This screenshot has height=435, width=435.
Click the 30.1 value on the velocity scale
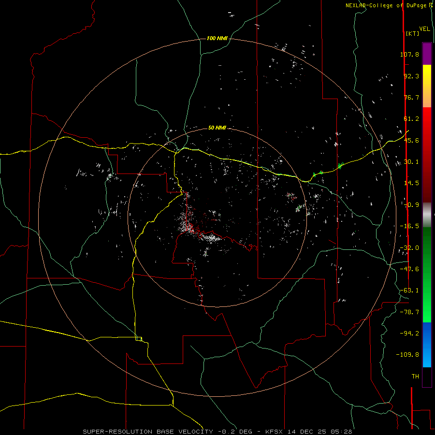click(411, 162)
